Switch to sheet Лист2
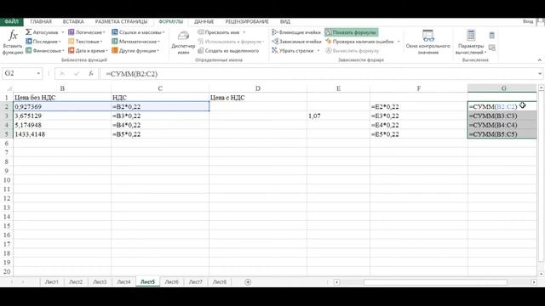545x306 pixels. coord(76,282)
